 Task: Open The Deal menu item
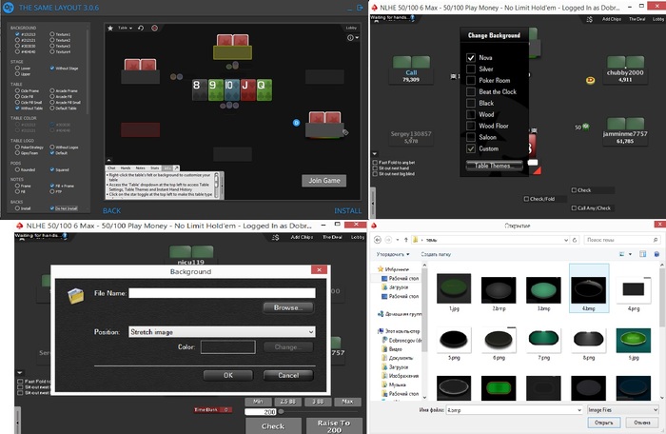click(637, 19)
